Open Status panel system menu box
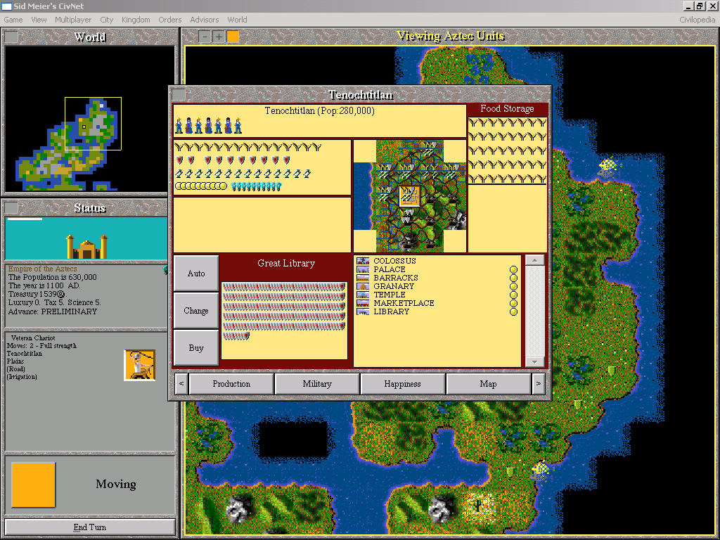This screenshot has height=540, width=720. pyautogui.click(x=11, y=207)
